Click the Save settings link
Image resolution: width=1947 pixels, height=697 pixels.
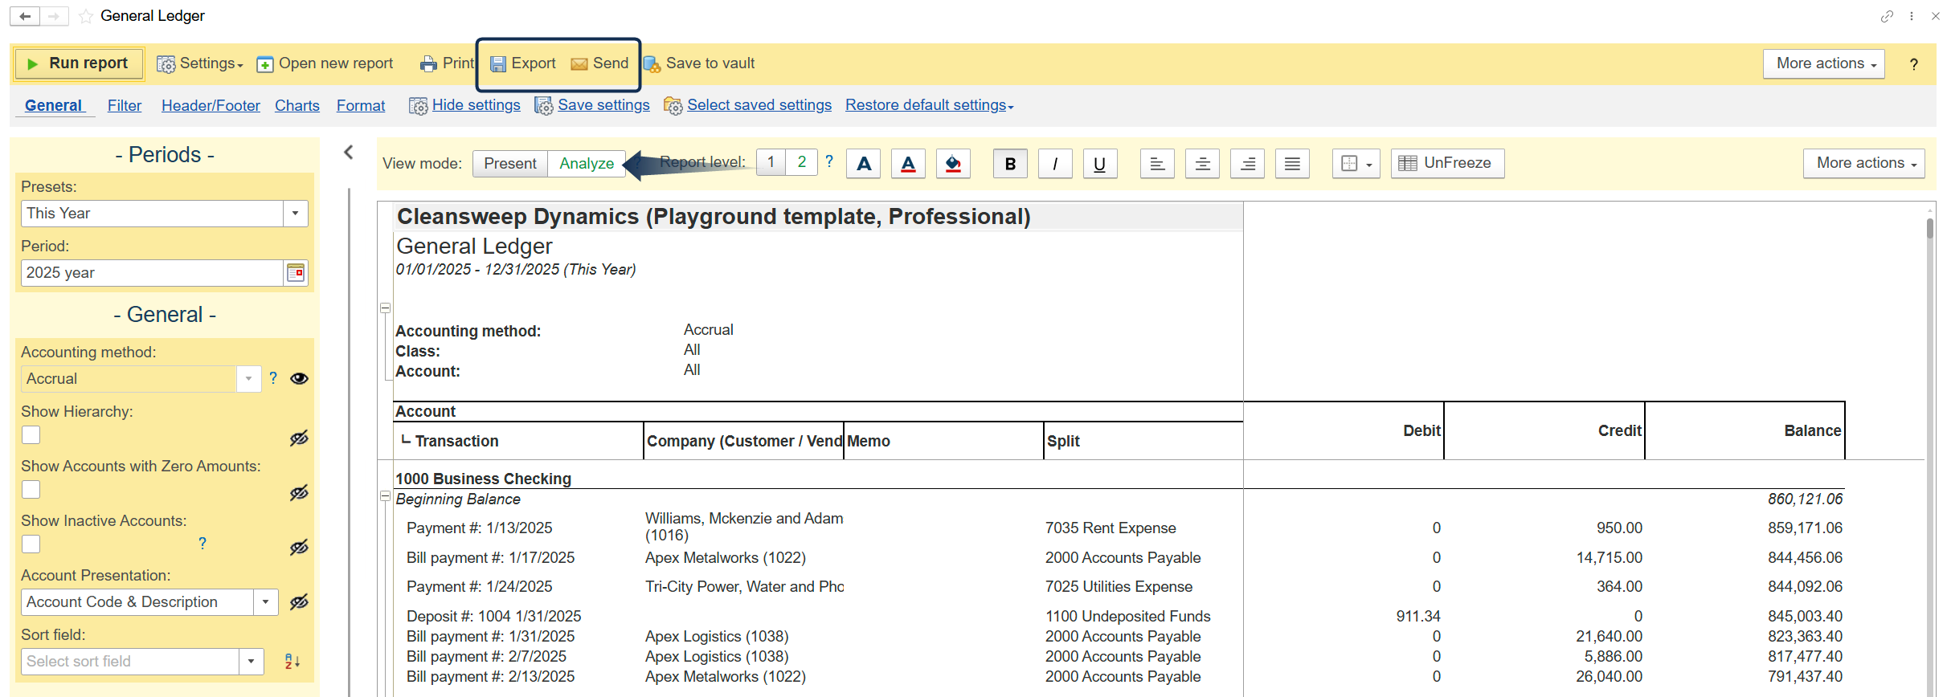click(603, 106)
